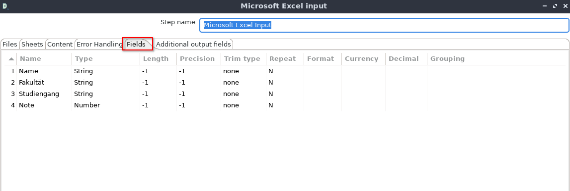Viewport: 570px width, 191px height.
Task: Open the Type cell 'String' for Name row
Action: 106,71
